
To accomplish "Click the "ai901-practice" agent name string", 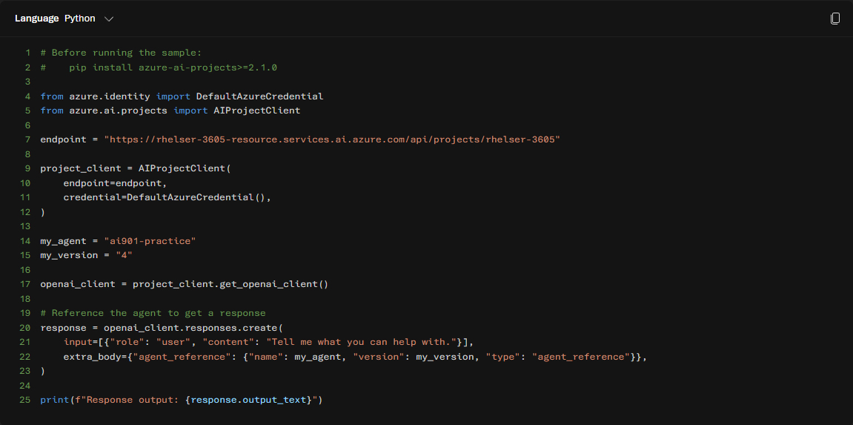I will [x=150, y=240].
